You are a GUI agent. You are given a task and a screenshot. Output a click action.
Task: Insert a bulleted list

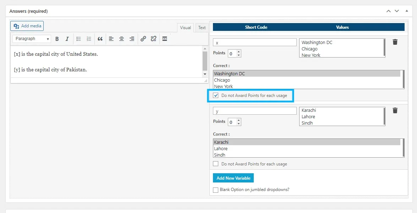point(79,39)
